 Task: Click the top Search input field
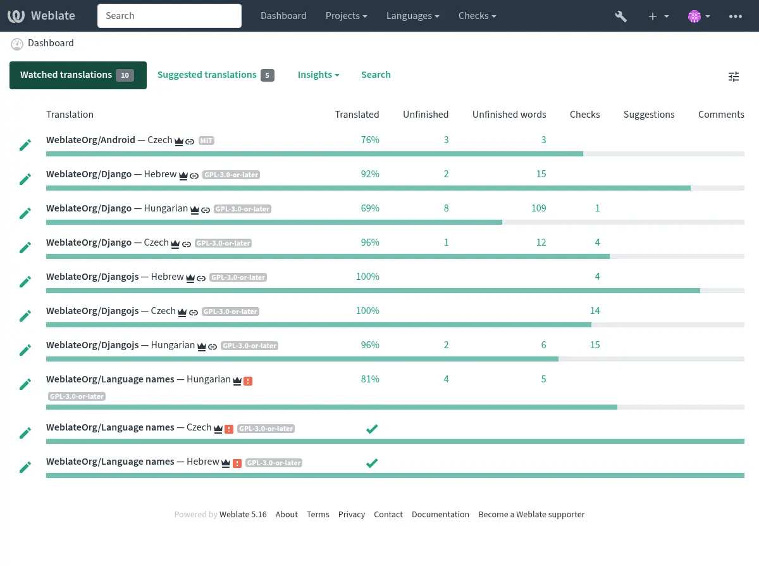click(x=170, y=16)
